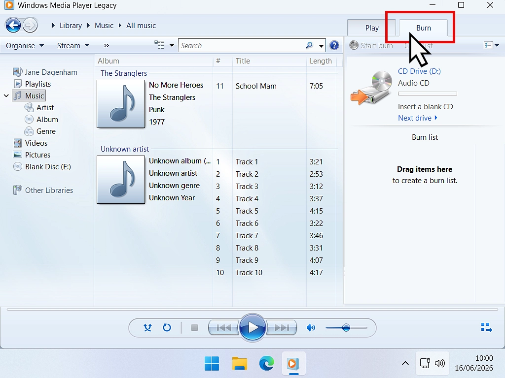This screenshot has width=505, height=378.
Task: Sort by the Title column header
Action: click(269, 61)
